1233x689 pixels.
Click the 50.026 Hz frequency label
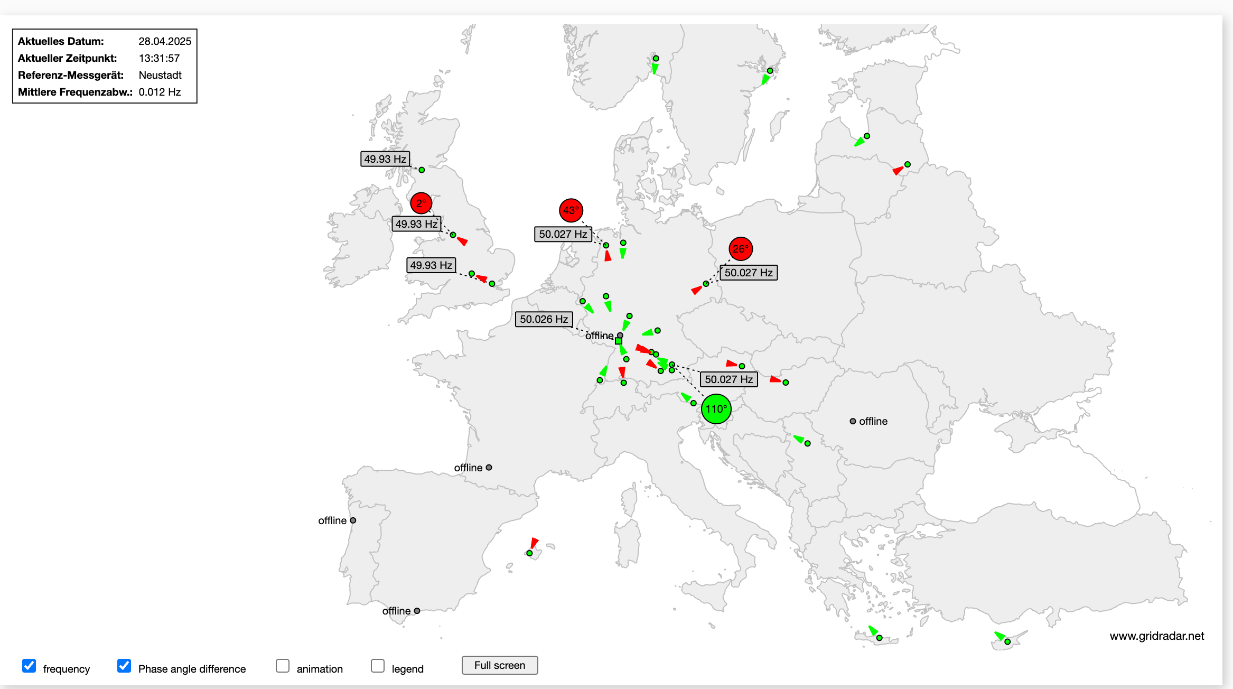point(544,319)
